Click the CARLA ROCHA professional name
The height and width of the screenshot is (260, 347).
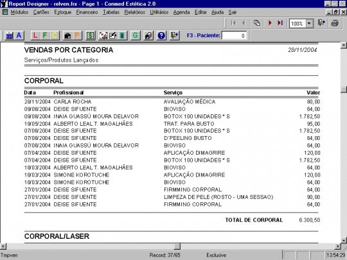click(73, 101)
